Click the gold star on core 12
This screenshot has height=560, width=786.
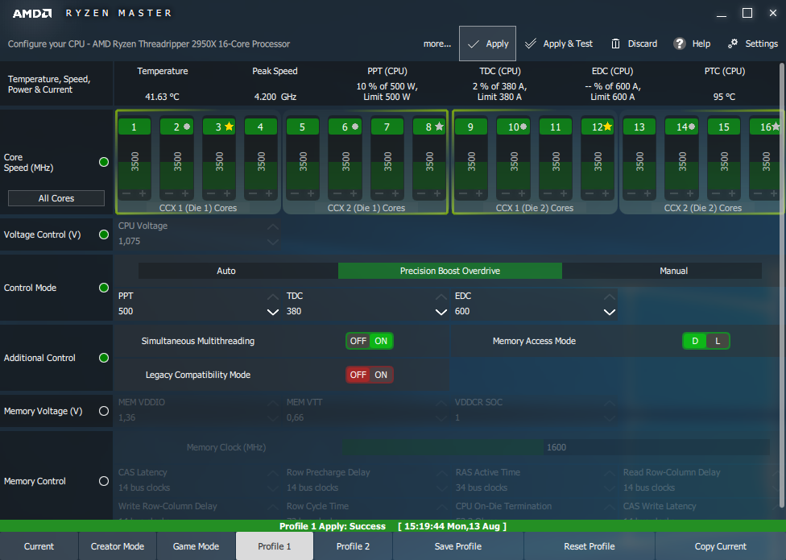tap(607, 127)
